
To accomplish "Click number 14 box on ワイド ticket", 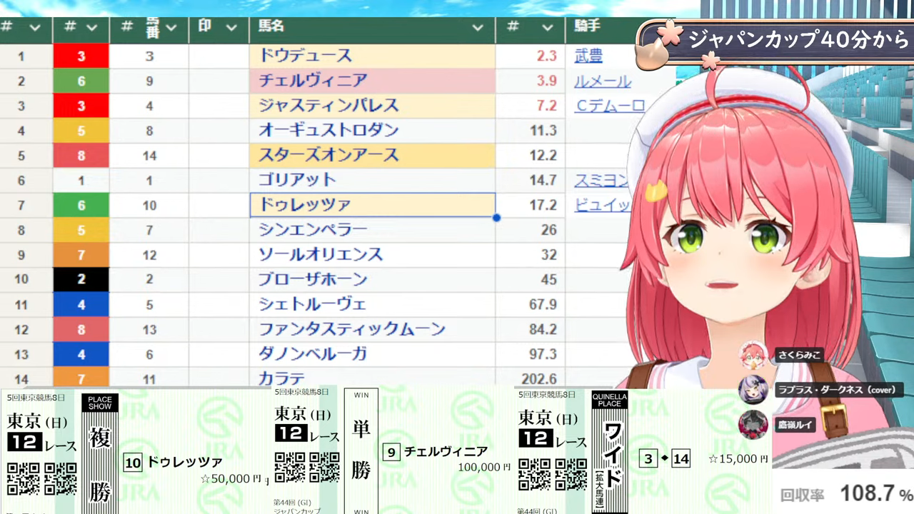I will tap(681, 458).
